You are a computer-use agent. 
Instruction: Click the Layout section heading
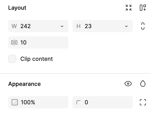(x=17, y=8)
